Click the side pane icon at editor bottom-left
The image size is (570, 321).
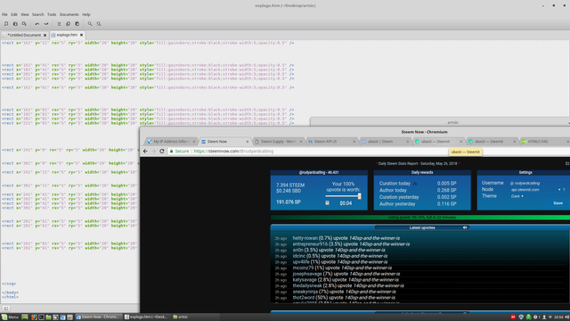coord(6,309)
